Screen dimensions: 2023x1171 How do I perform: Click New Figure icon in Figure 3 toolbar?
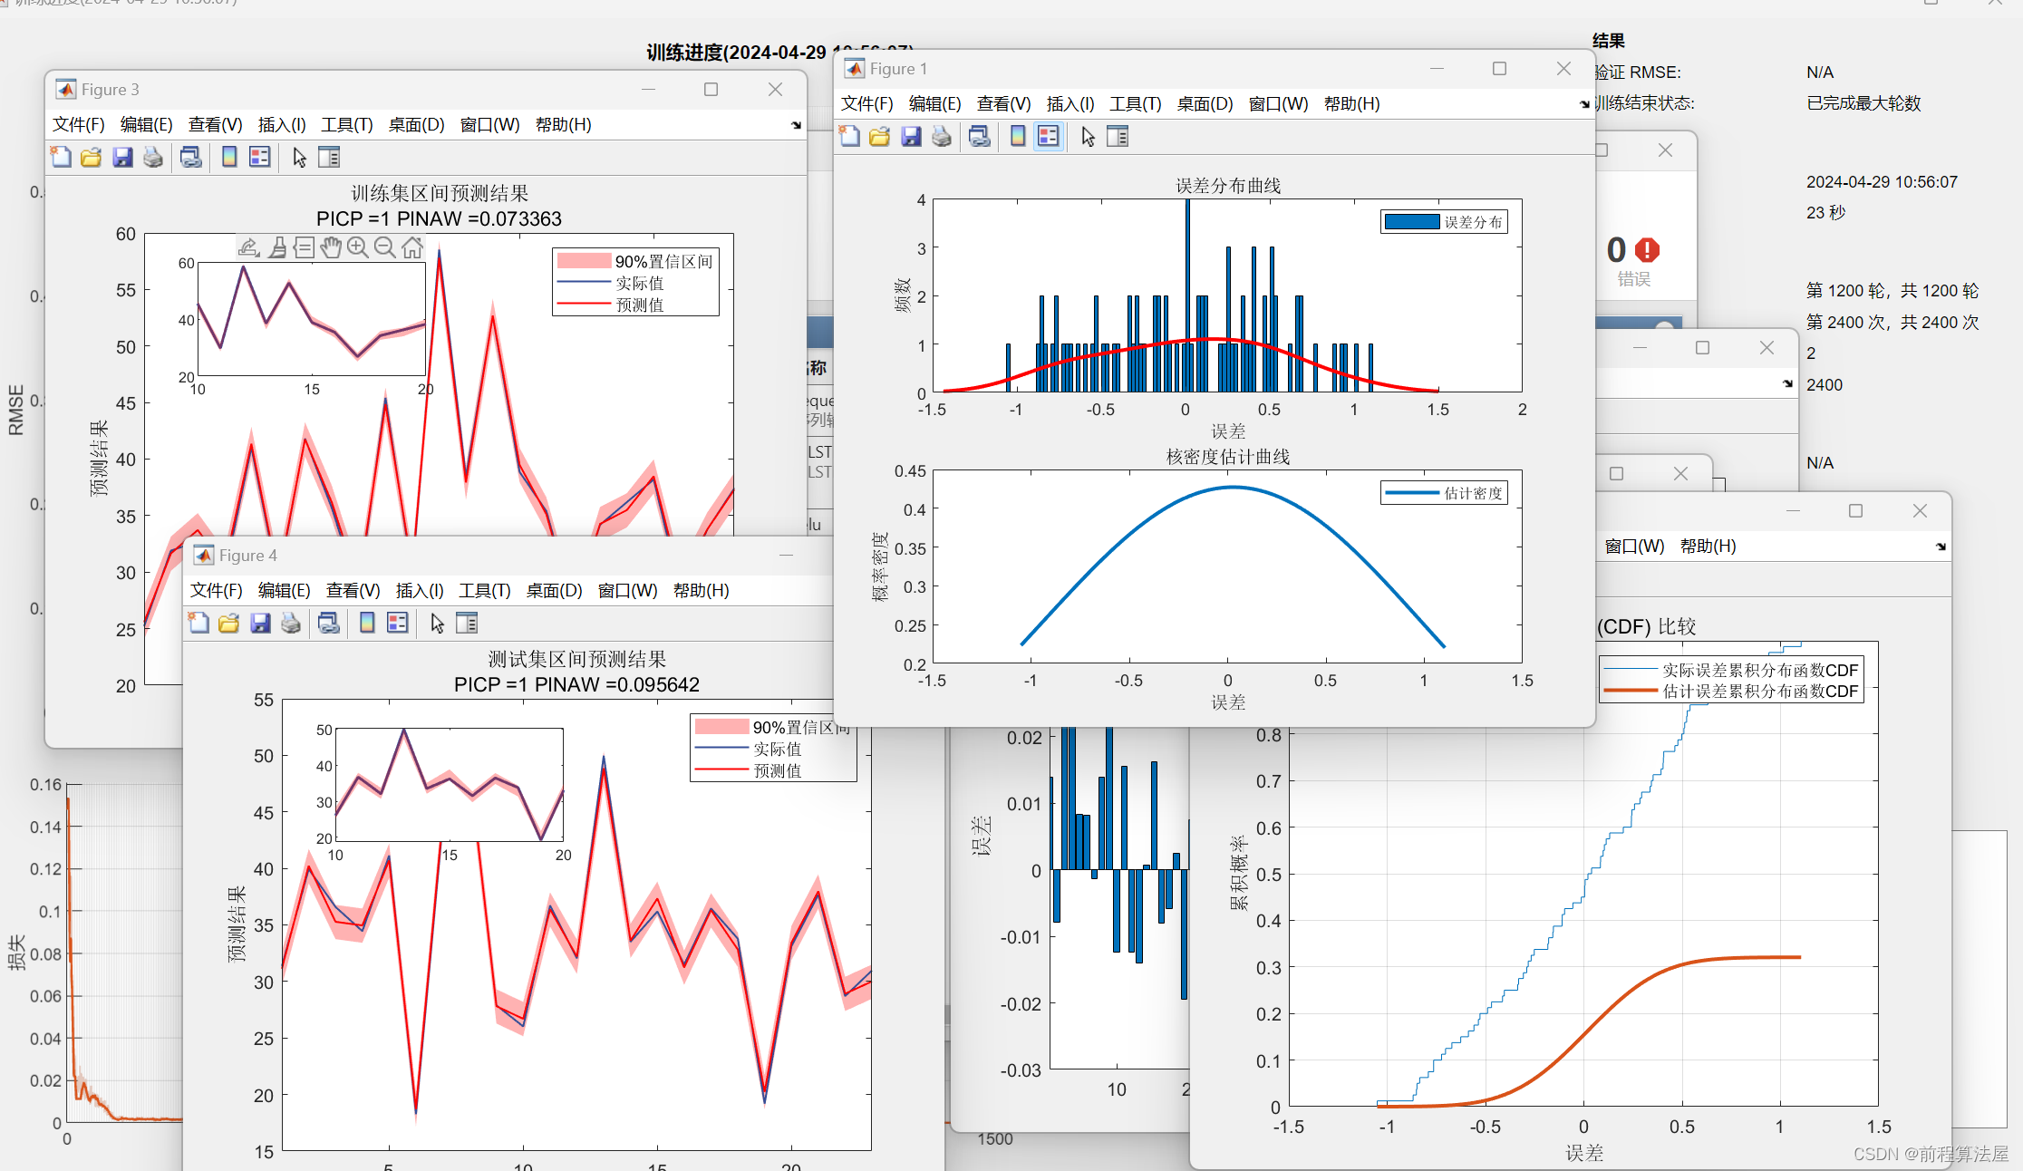61,157
